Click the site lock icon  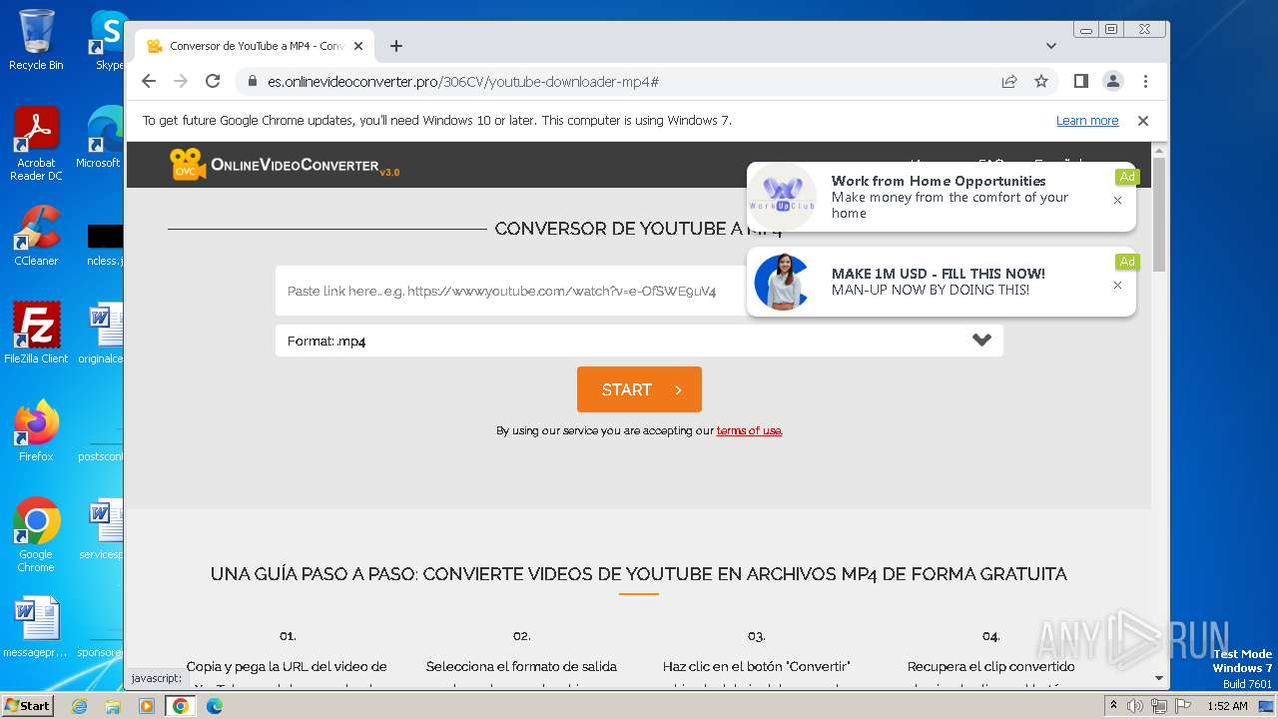click(x=252, y=81)
